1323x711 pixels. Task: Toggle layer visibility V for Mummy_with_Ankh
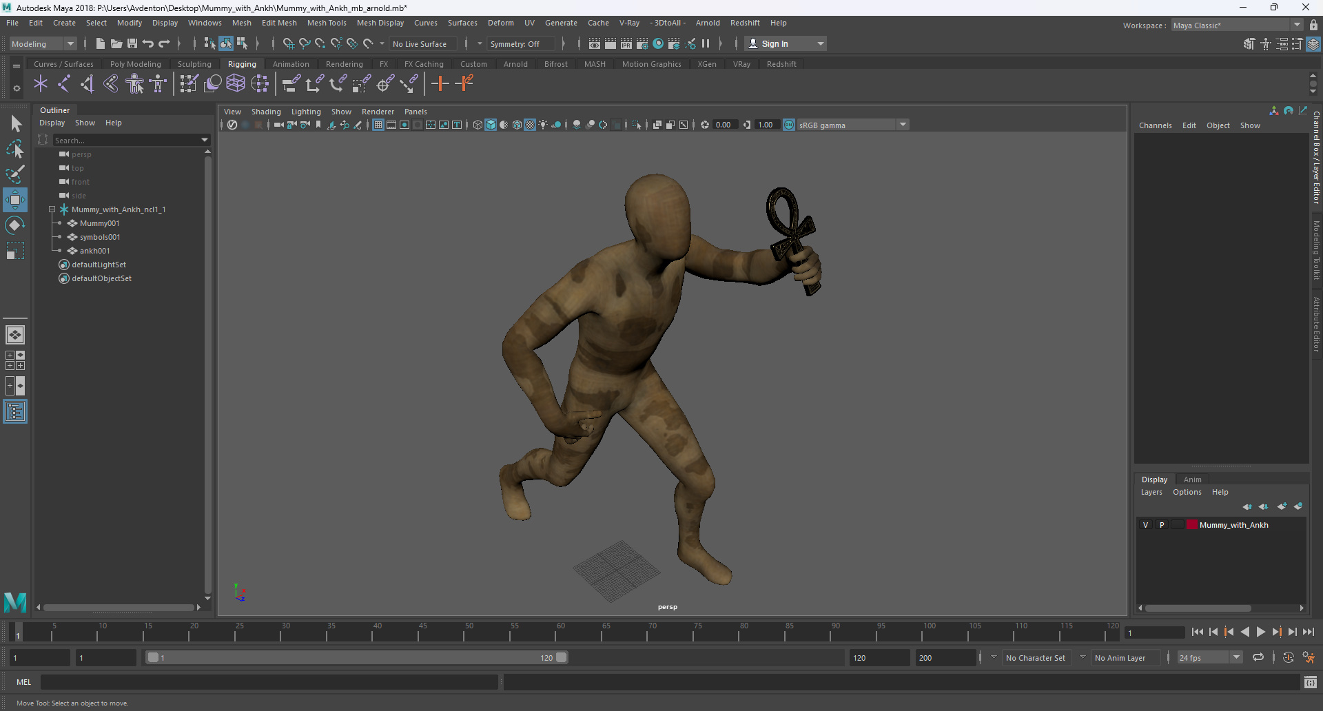point(1146,525)
